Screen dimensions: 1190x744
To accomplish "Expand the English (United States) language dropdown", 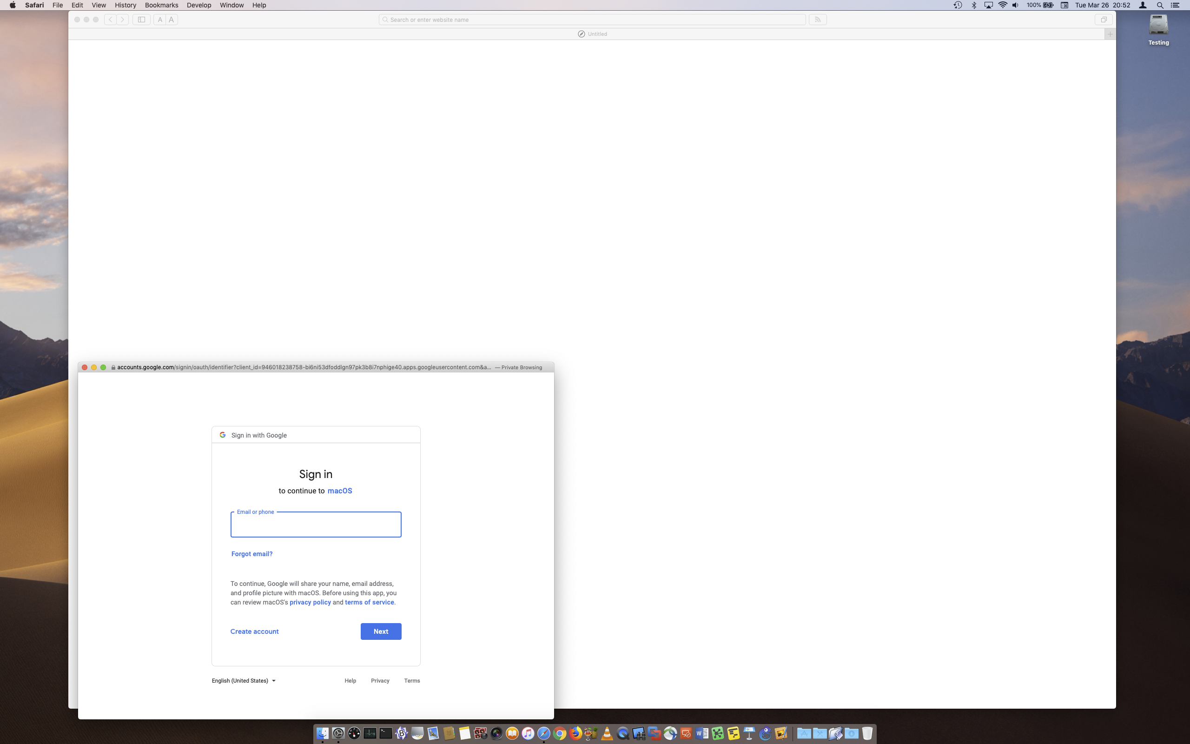I will 244,680.
